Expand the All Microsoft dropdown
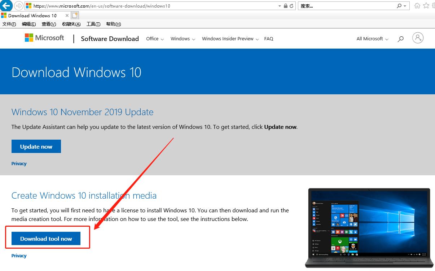Image resolution: width=435 pixels, height=271 pixels. pos(372,39)
